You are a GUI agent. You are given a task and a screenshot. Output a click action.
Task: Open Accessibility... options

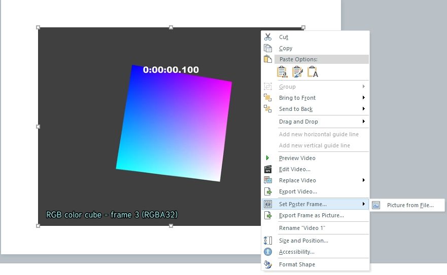pos(315,252)
